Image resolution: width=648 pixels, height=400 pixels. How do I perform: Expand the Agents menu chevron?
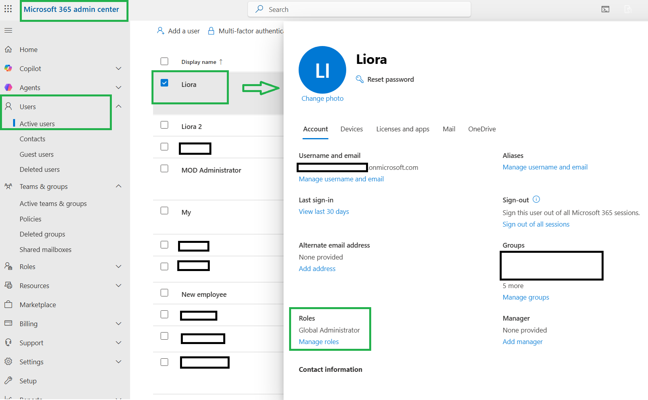[x=119, y=87]
